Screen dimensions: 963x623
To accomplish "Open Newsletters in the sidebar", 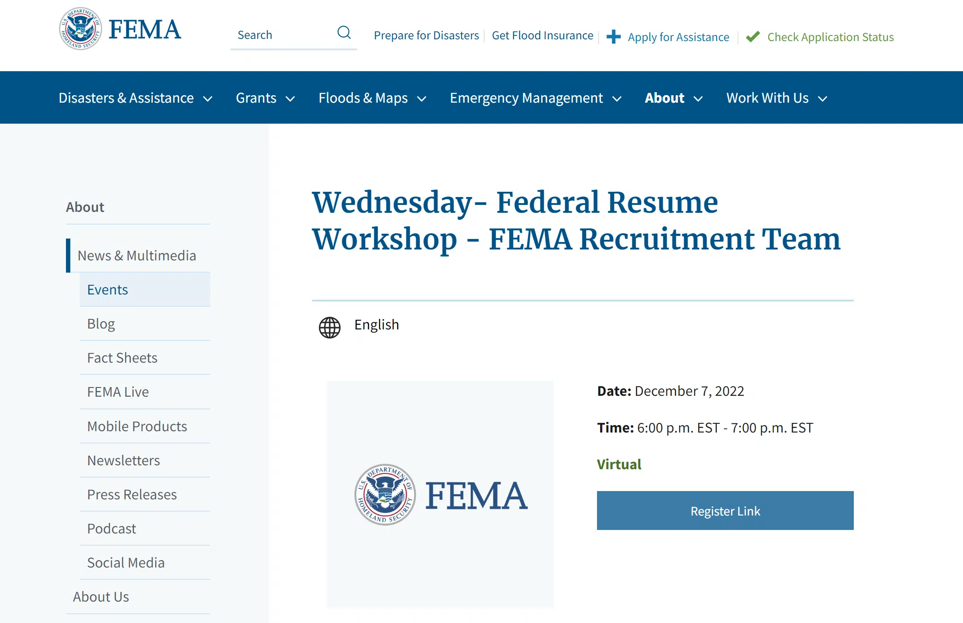I will [145, 460].
